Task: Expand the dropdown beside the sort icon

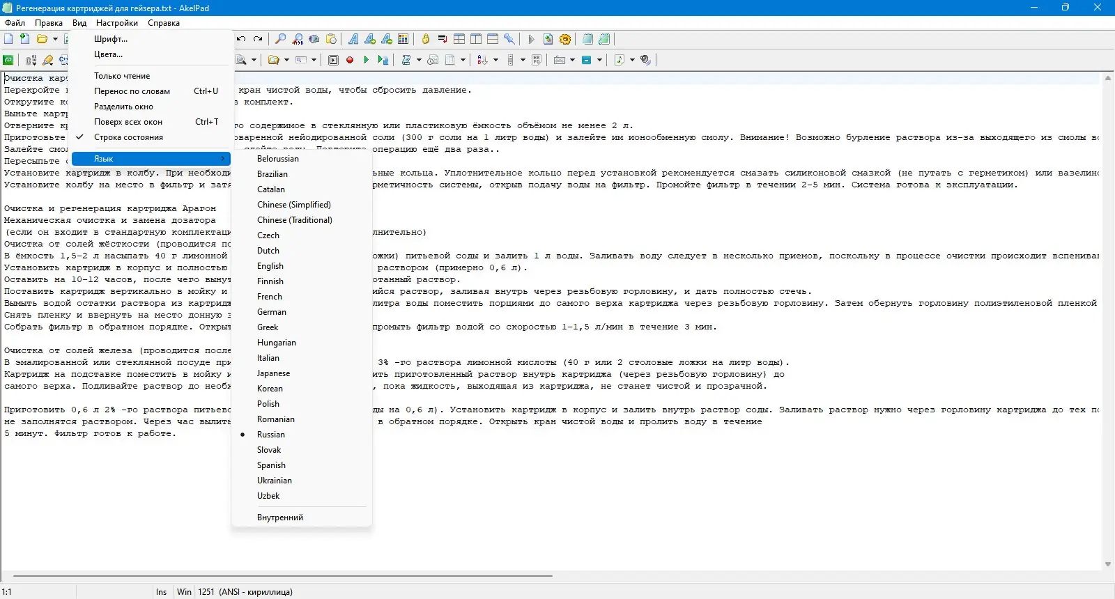Action: tap(495, 60)
